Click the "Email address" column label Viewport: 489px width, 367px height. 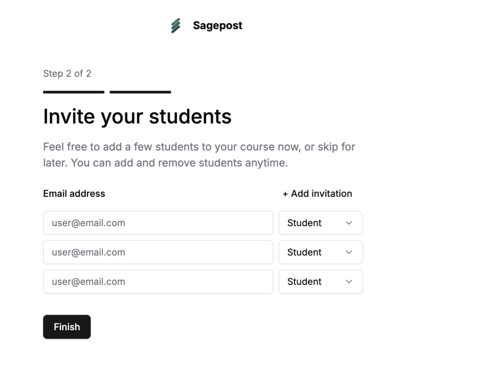coord(74,194)
